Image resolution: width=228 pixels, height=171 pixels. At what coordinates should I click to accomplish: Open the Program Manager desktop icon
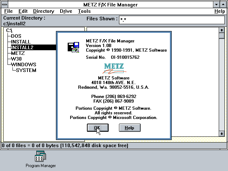point(41,159)
